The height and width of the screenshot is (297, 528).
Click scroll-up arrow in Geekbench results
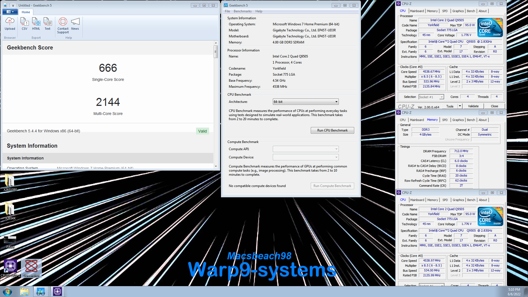coord(216,43)
